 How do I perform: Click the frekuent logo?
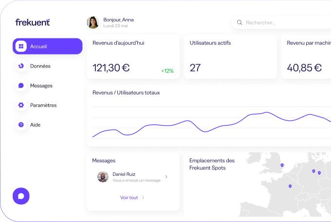[x=32, y=22]
